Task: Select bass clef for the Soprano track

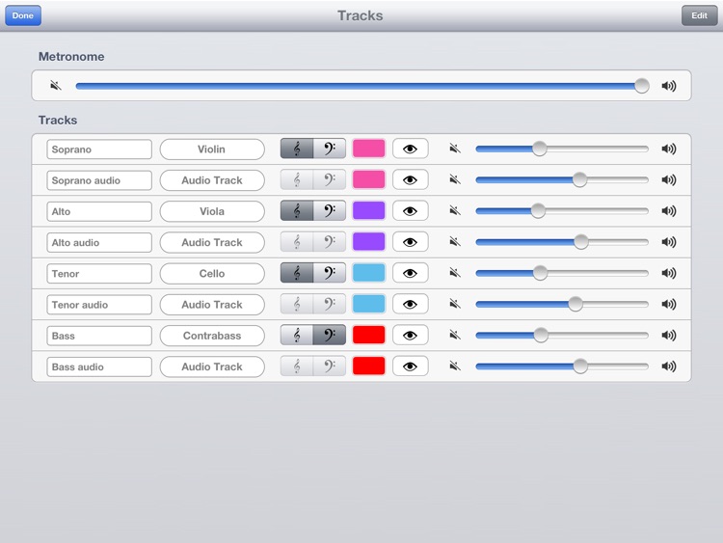Action: click(x=330, y=149)
